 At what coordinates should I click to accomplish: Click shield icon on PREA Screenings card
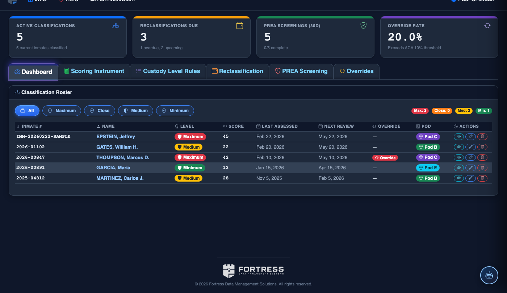coord(364,26)
